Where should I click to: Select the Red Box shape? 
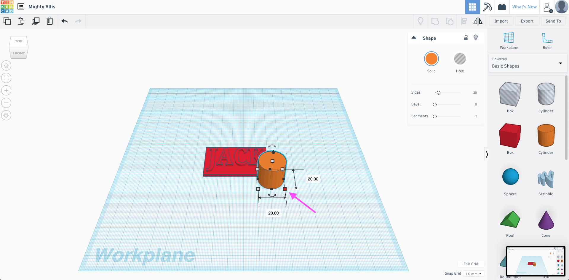point(510,136)
